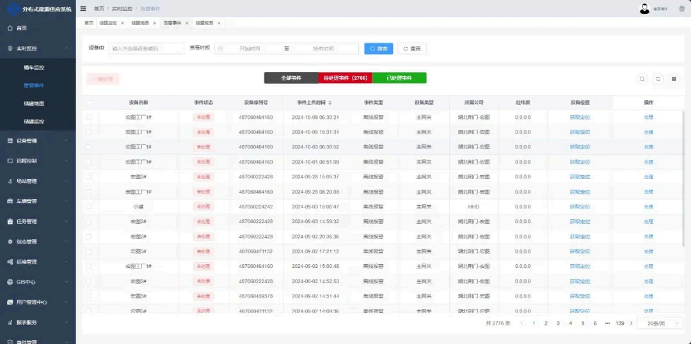
Task: Switch to the 待处理事件 (2766) tab
Action: pos(345,78)
